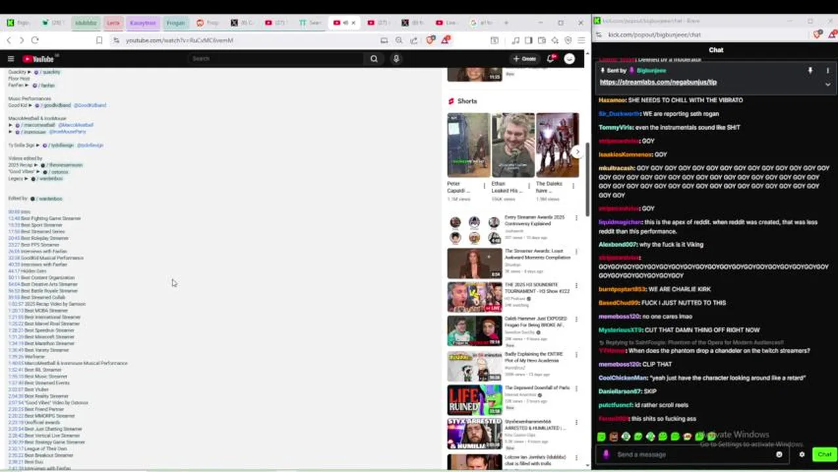
Task: Switch to the Google search tab
Action: (x=481, y=22)
